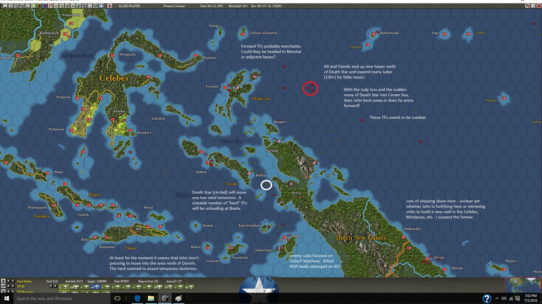Page the squadron icon strip left
Viewport: 542px width, 304px height.
point(51,286)
